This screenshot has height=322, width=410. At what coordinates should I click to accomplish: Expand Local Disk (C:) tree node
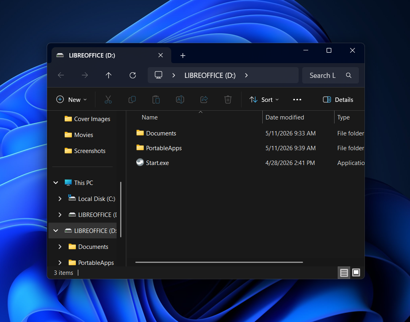click(x=60, y=199)
